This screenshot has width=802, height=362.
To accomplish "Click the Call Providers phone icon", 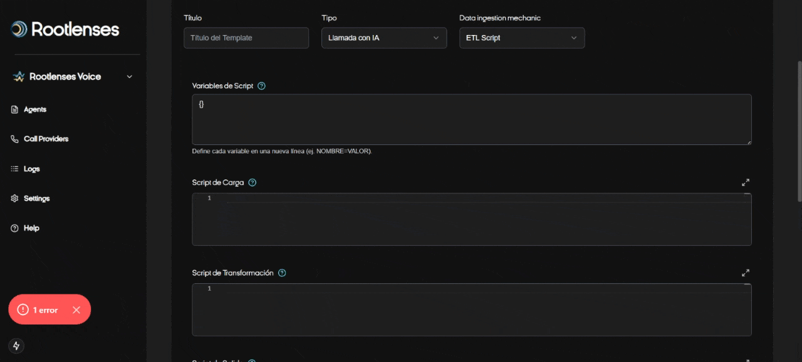I will click(15, 139).
